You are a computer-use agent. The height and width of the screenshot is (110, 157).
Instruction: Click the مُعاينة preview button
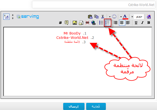96,106
